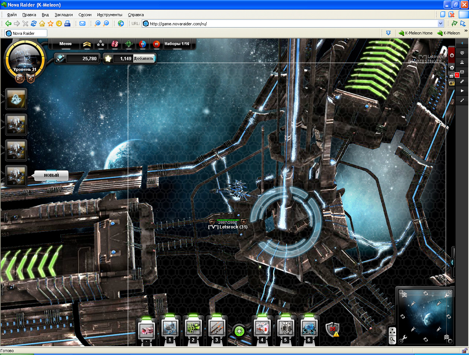This screenshot has width=469, height=355.
Task: Open the Файл menu
Action: point(12,15)
